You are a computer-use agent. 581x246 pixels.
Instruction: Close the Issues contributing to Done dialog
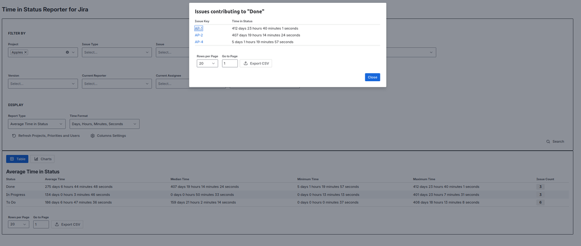coord(372,77)
